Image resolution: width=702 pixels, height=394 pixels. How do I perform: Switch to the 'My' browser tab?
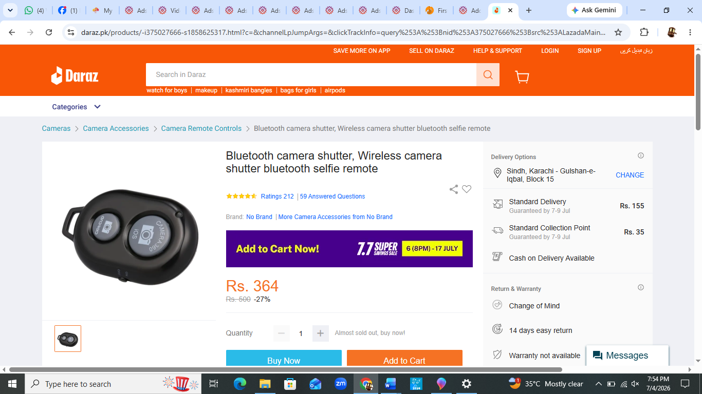(102, 10)
